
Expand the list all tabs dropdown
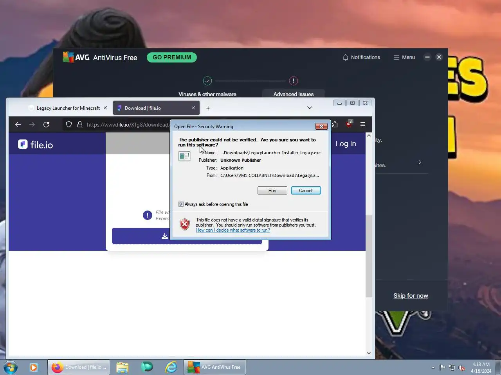click(310, 108)
